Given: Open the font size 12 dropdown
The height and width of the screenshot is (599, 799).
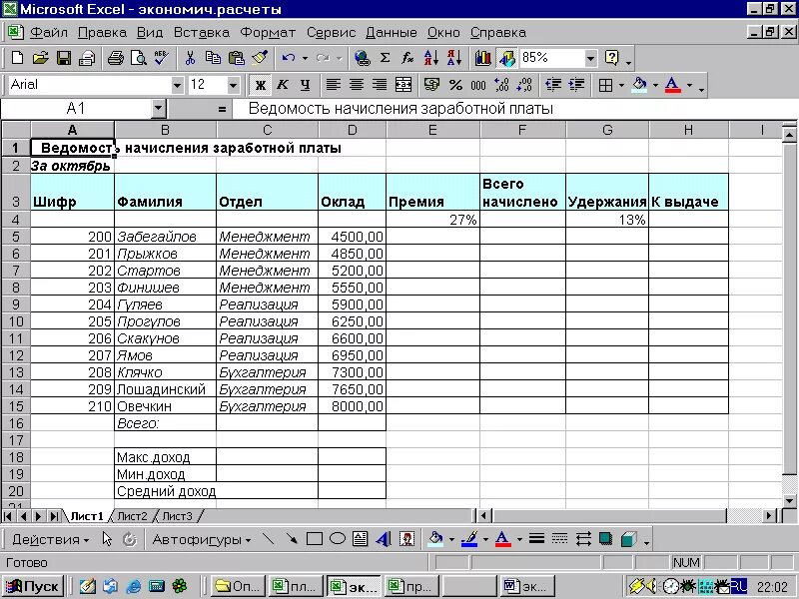Looking at the screenshot, I should (233, 85).
